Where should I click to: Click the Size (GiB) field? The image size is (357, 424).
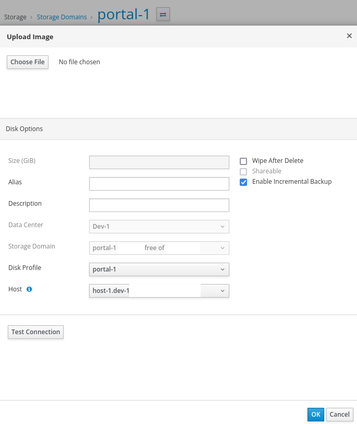tap(159, 162)
